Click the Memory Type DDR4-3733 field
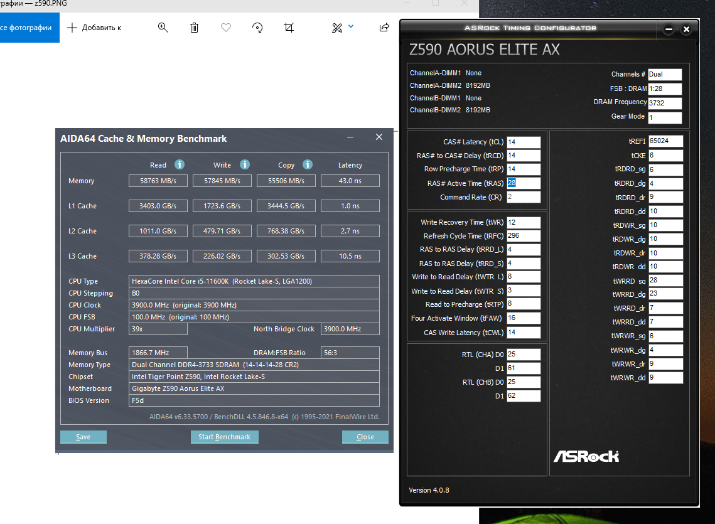 coord(254,365)
